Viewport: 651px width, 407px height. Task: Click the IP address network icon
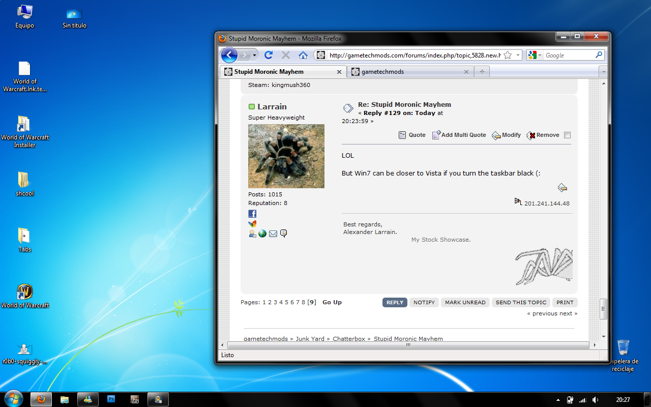click(x=518, y=202)
